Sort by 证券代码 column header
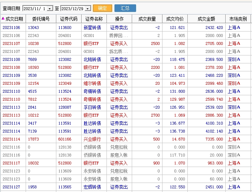Screen dimensions: 252x192 tap(69, 19)
